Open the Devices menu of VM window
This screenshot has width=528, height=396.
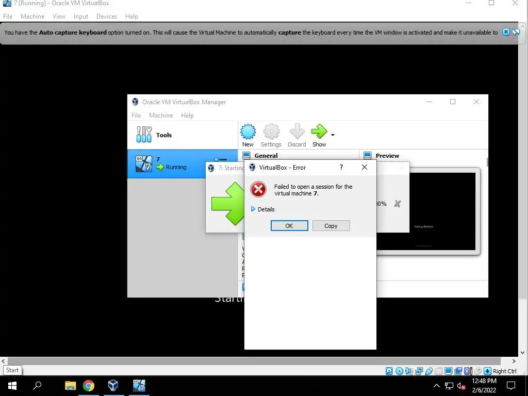click(107, 16)
